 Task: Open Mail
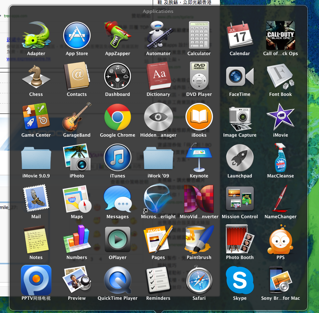tap(36, 198)
